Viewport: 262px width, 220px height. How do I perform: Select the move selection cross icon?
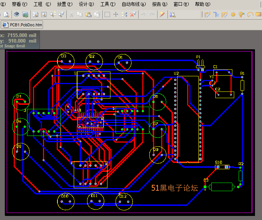pos(116,14)
